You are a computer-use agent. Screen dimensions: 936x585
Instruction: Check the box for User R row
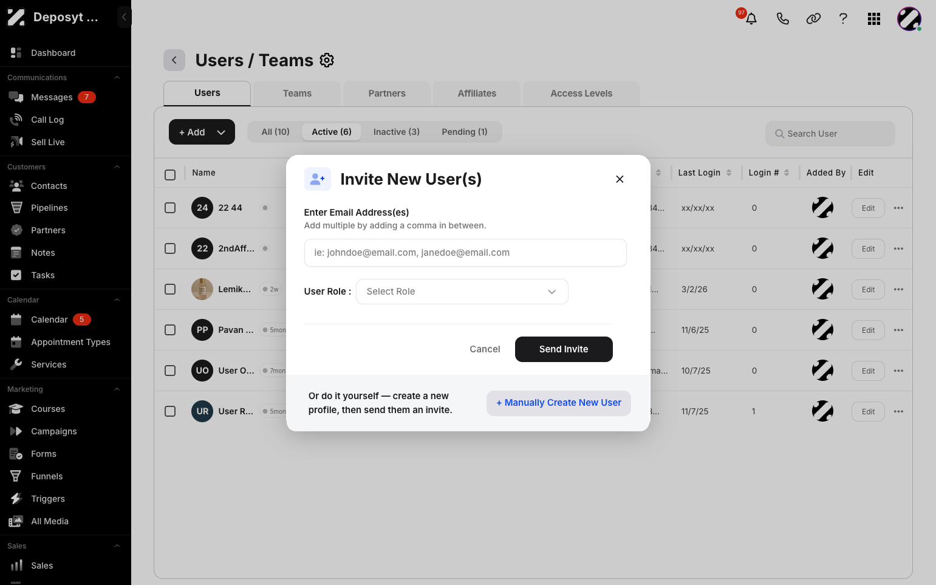pyautogui.click(x=170, y=411)
